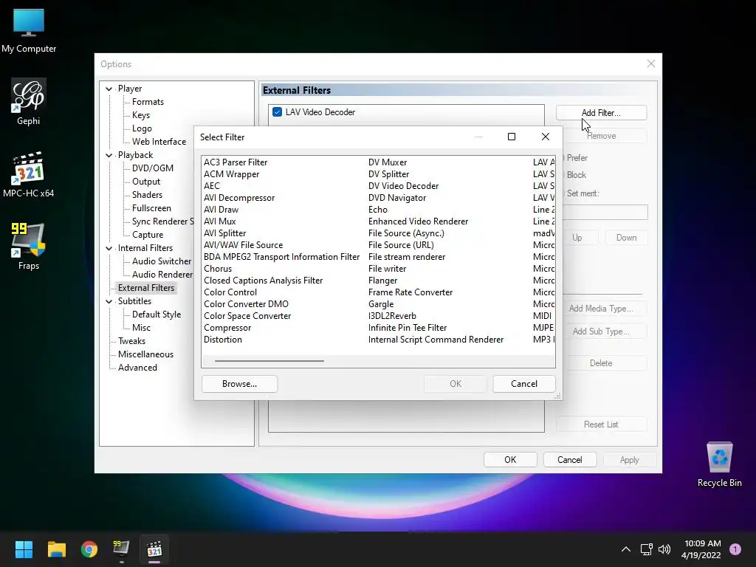Select DVD Navigator filter

coord(396,198)
